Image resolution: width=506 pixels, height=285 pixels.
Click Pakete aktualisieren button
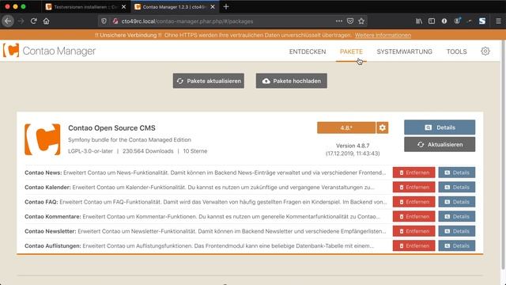[209, 81]
